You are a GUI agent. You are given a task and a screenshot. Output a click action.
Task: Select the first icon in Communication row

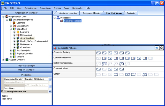tap(99, 69)
